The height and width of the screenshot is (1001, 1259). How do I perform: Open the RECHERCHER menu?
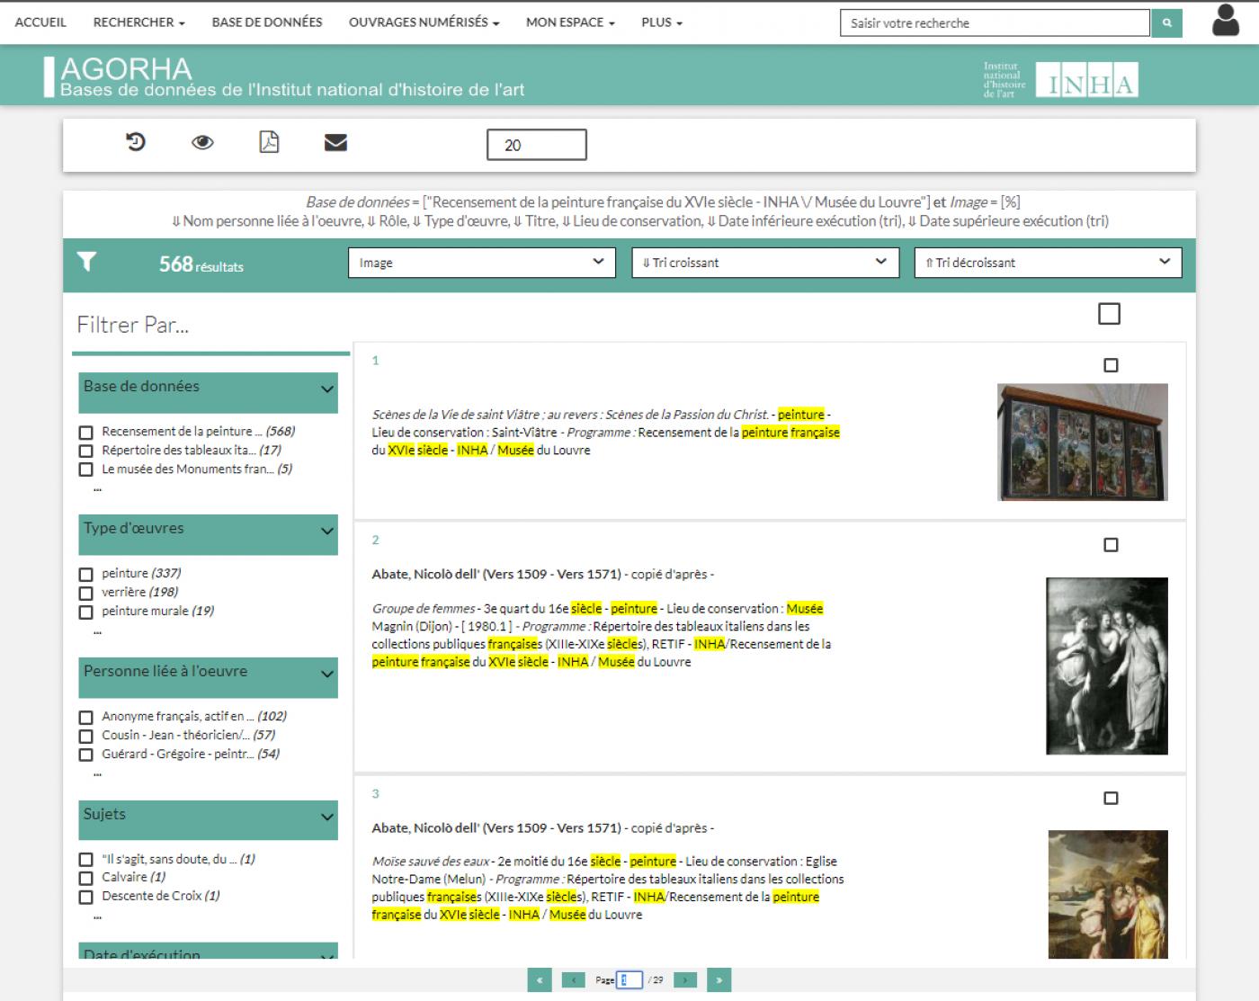pos(138,22)
